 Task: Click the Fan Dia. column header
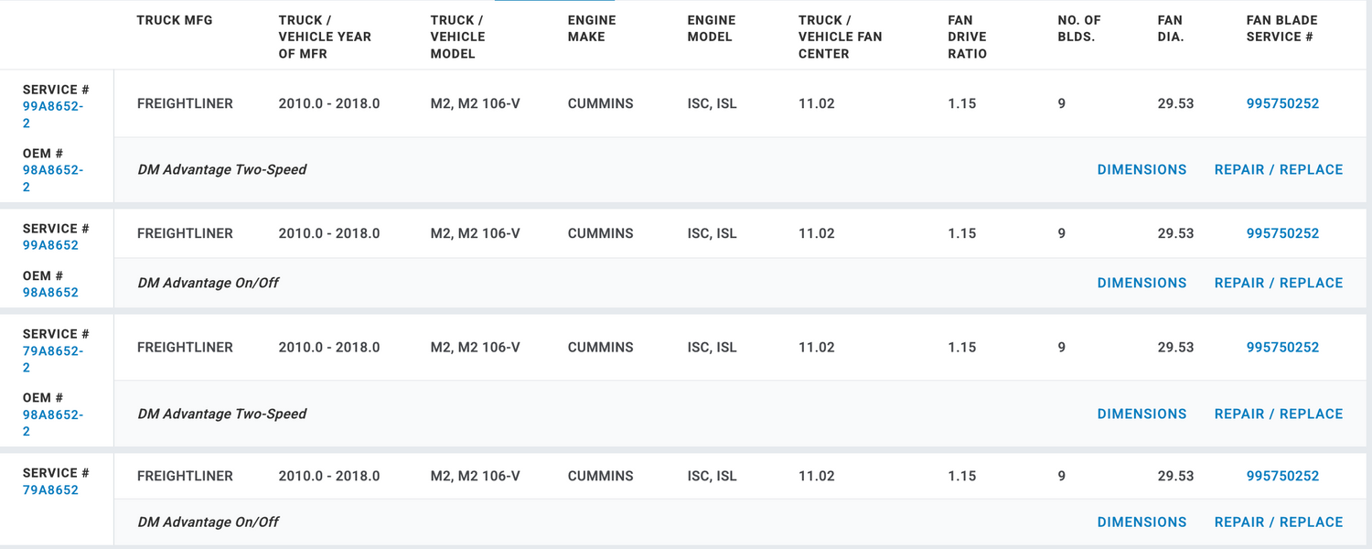[x=1170, y=28]
